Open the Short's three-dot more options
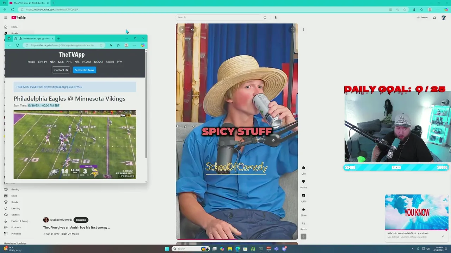Image resolution: width=451 pixels, height=253 pixels. pyautogui.click(x=303, y=30)
